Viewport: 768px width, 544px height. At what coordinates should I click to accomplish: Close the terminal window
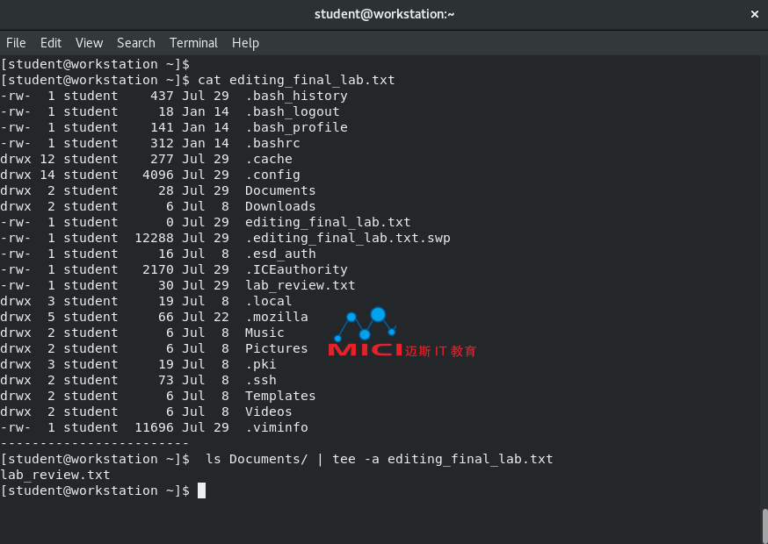point(754,14)
